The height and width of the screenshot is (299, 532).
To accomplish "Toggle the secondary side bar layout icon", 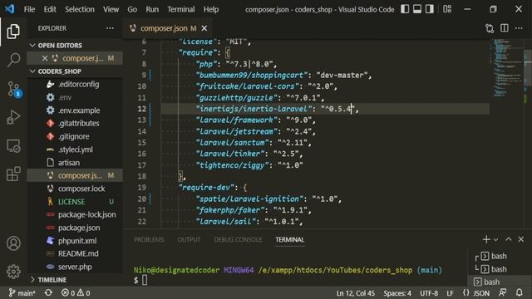I will click(x=430, y=9).
